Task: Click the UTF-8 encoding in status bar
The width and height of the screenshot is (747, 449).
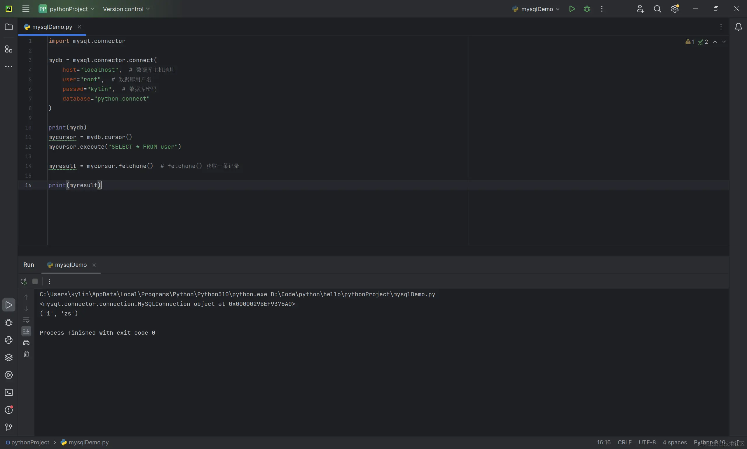Action: click(x=647, y=442)
